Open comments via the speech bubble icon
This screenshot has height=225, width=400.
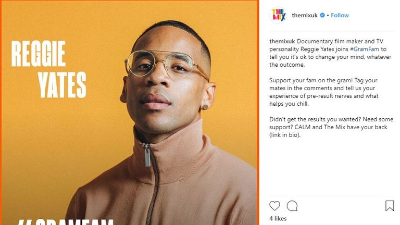coord(292,206)
